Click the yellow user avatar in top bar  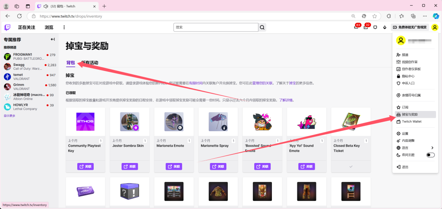point(435,27)
